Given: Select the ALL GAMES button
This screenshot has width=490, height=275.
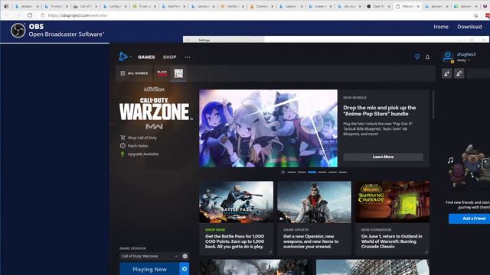Looking at the screenshot, I should (x=134, y=73).
